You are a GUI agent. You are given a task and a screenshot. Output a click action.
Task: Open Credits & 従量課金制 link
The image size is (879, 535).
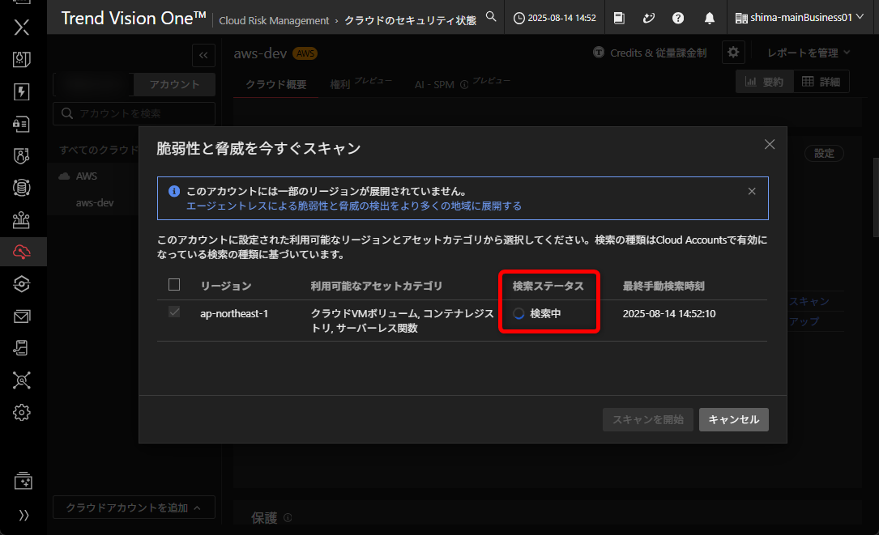651,53
